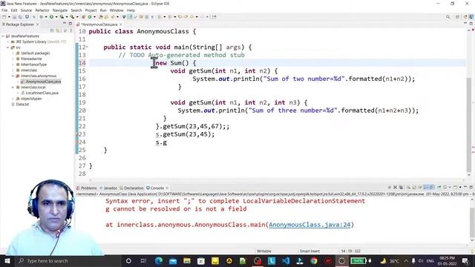Toggle Word Wrap highlighted toolbar button

pos(129,16)
